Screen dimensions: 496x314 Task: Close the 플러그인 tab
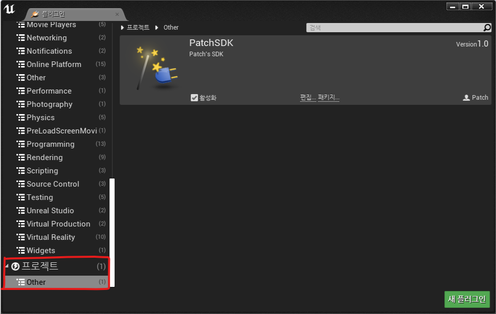pos(117,14)
